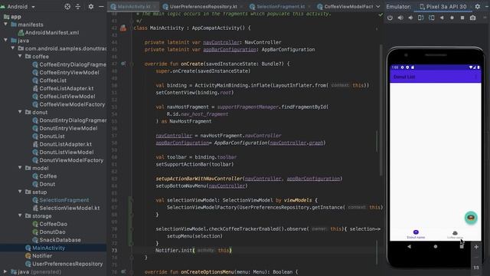The image size is (490, 276).
Task: Switch to the SelectionFragment.kt tab
Action: point(280,7)
